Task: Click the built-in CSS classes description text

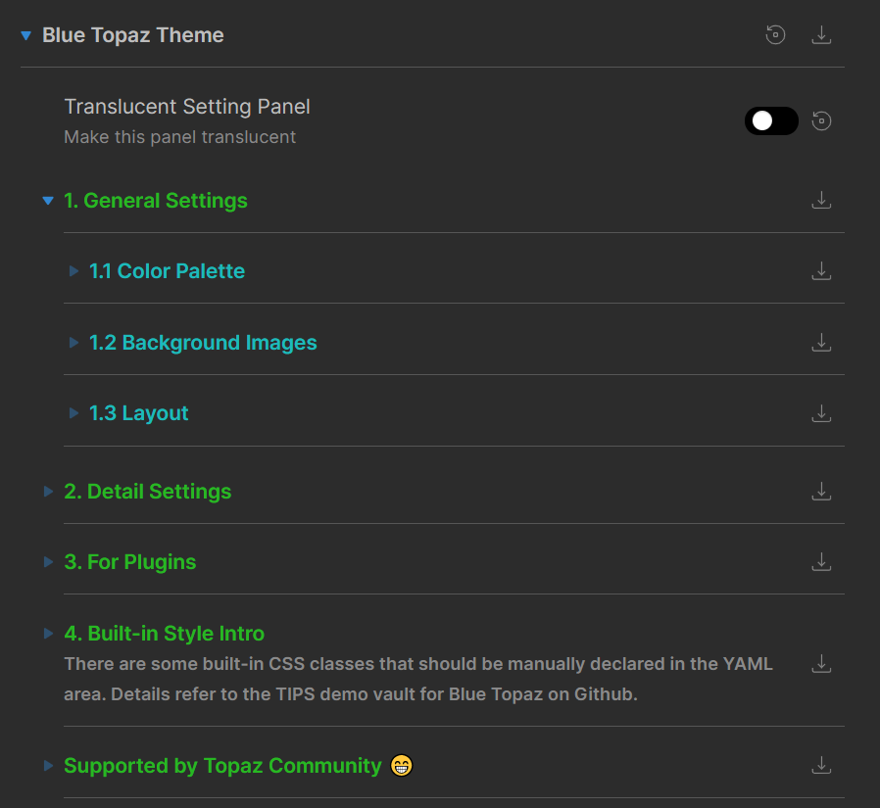Action: (418, 679)
